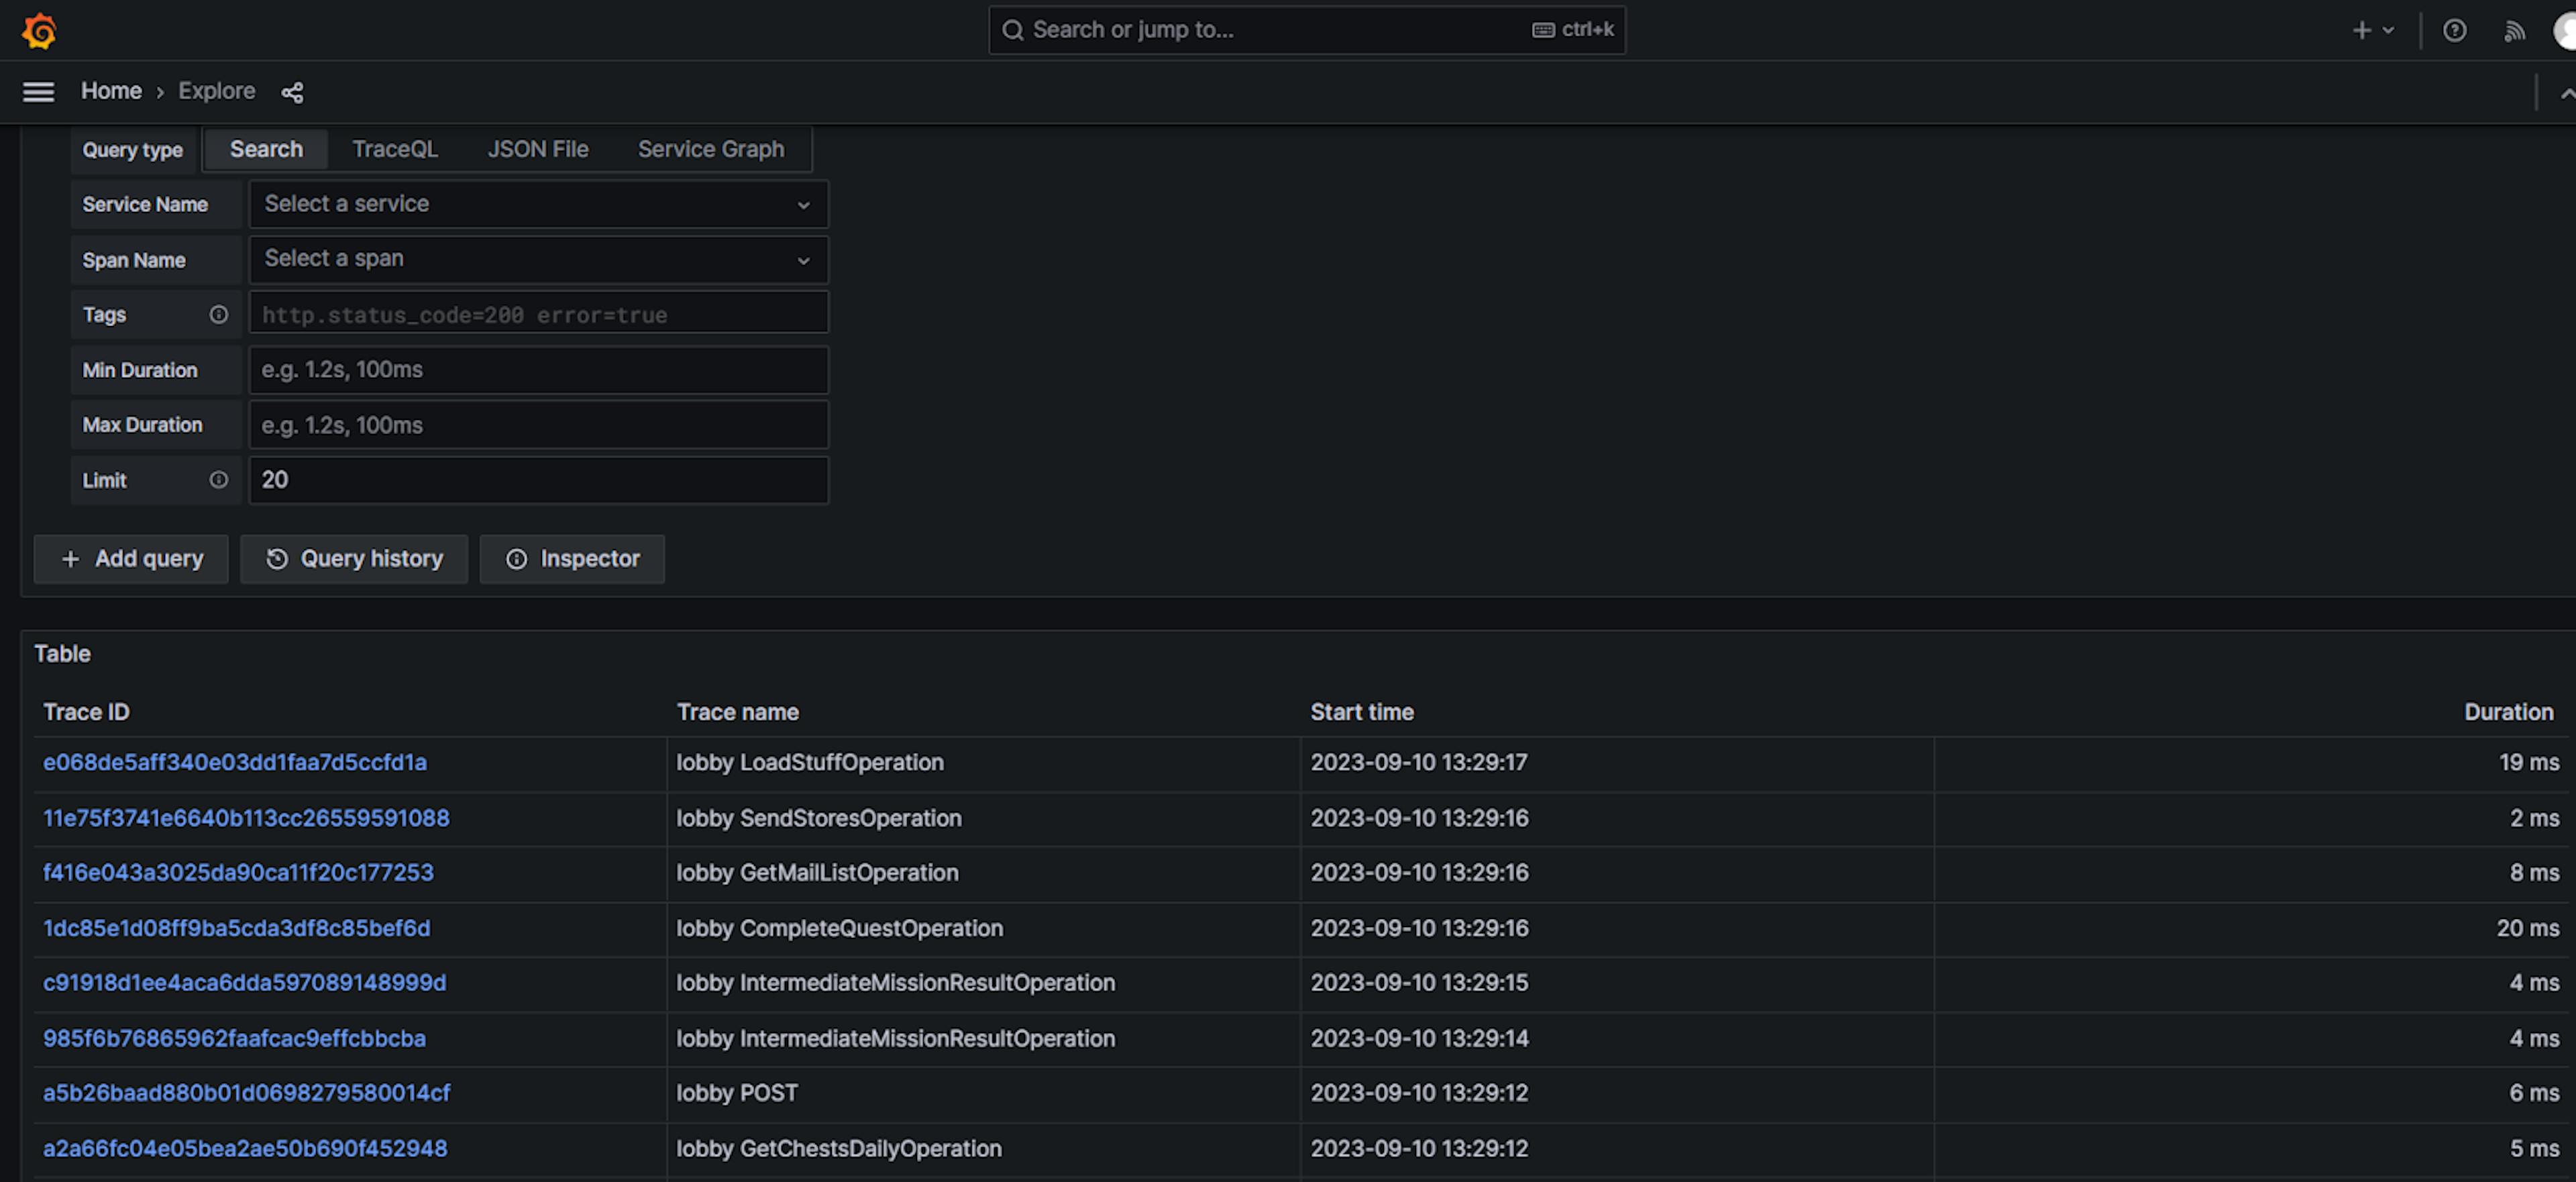
Task: Select the TraceQL query type
Action: 395,149
